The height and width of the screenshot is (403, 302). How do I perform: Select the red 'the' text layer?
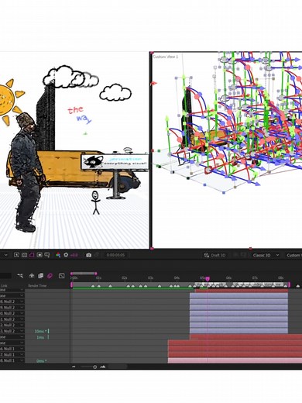tap(76, 110)
